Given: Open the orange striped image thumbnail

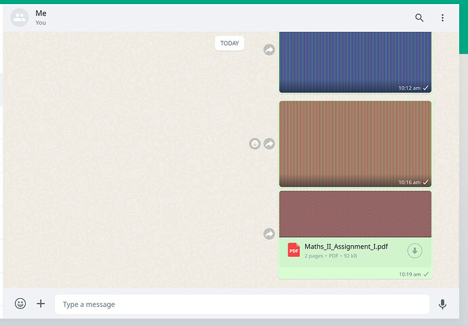Looking at the screenshot, I should click(x=355, y=144).
